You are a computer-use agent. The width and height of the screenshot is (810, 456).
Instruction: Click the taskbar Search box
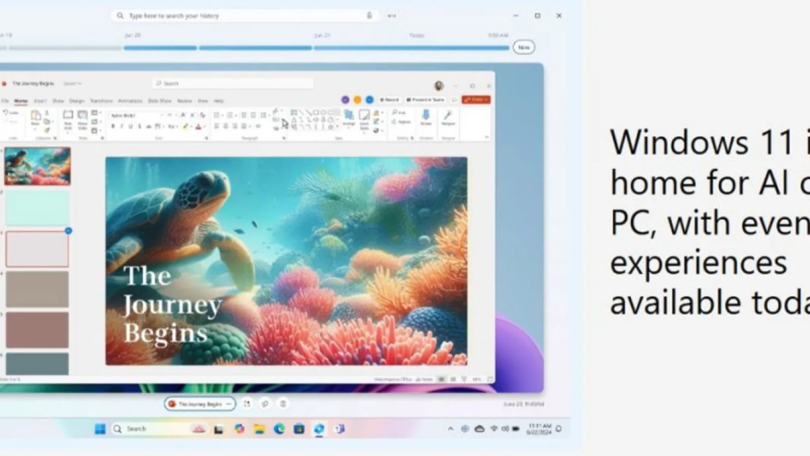(159, 429)
